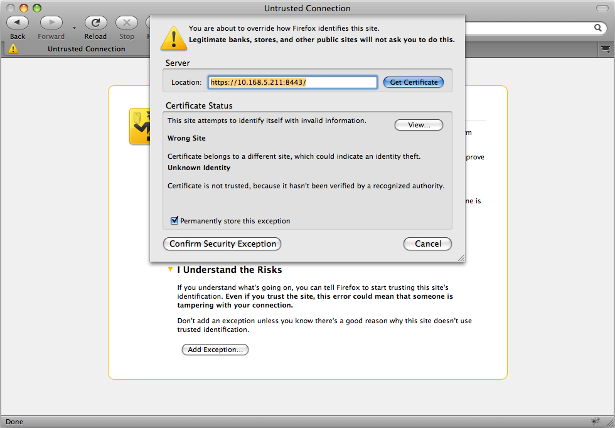Click the Forward arrow toolbar button
The width and height of the screenshot is (615, 428).
coord(51,23)
